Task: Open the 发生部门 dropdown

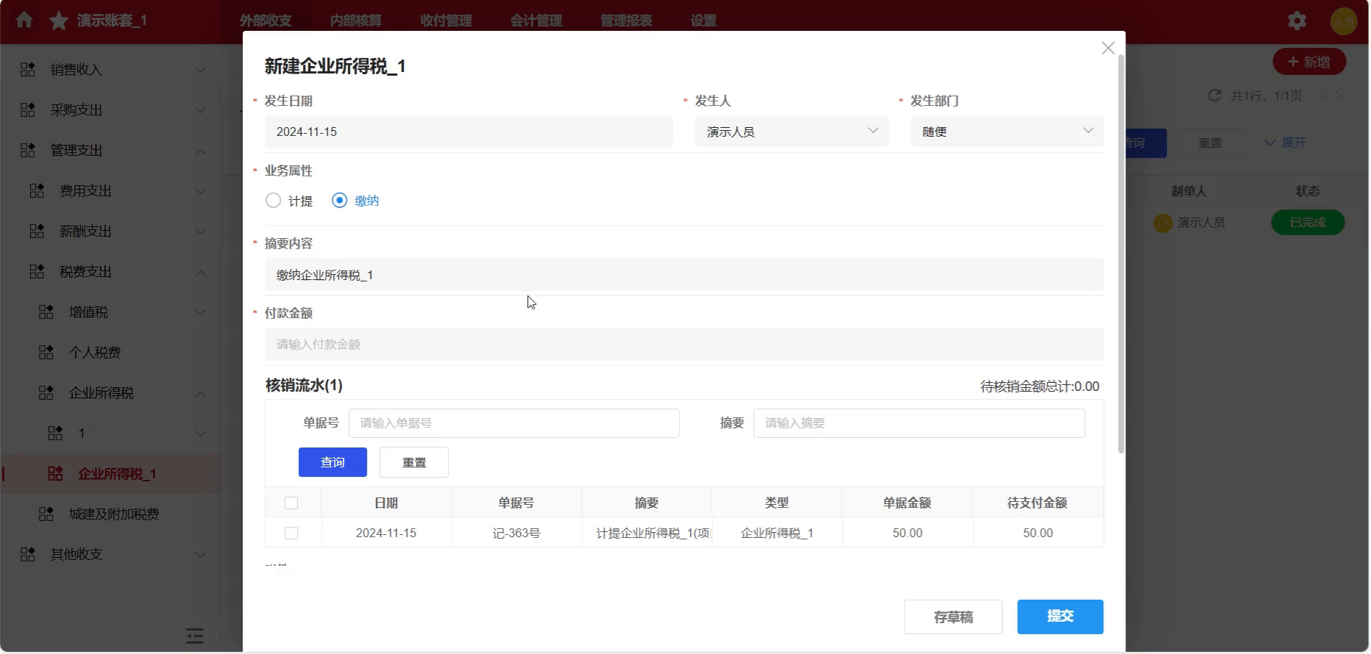Action: [1006, 132]
